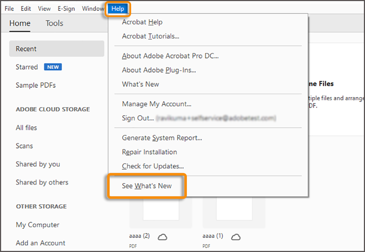Image resolution: width=365 pixels, height=252 pixels.
Task: Open the Sample PDFs section
Action: (35, 85)
